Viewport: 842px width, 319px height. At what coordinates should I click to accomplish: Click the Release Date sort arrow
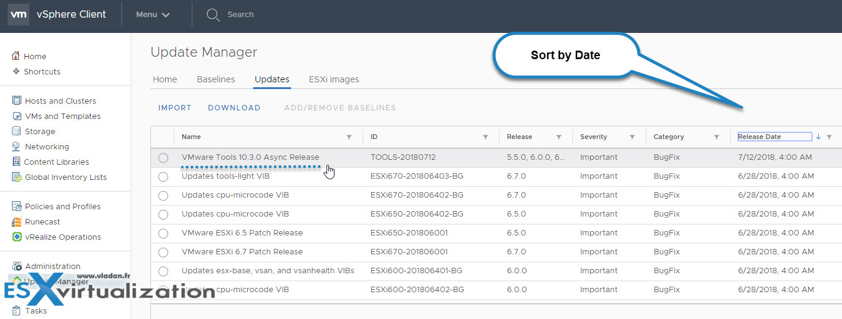(818, 137)
